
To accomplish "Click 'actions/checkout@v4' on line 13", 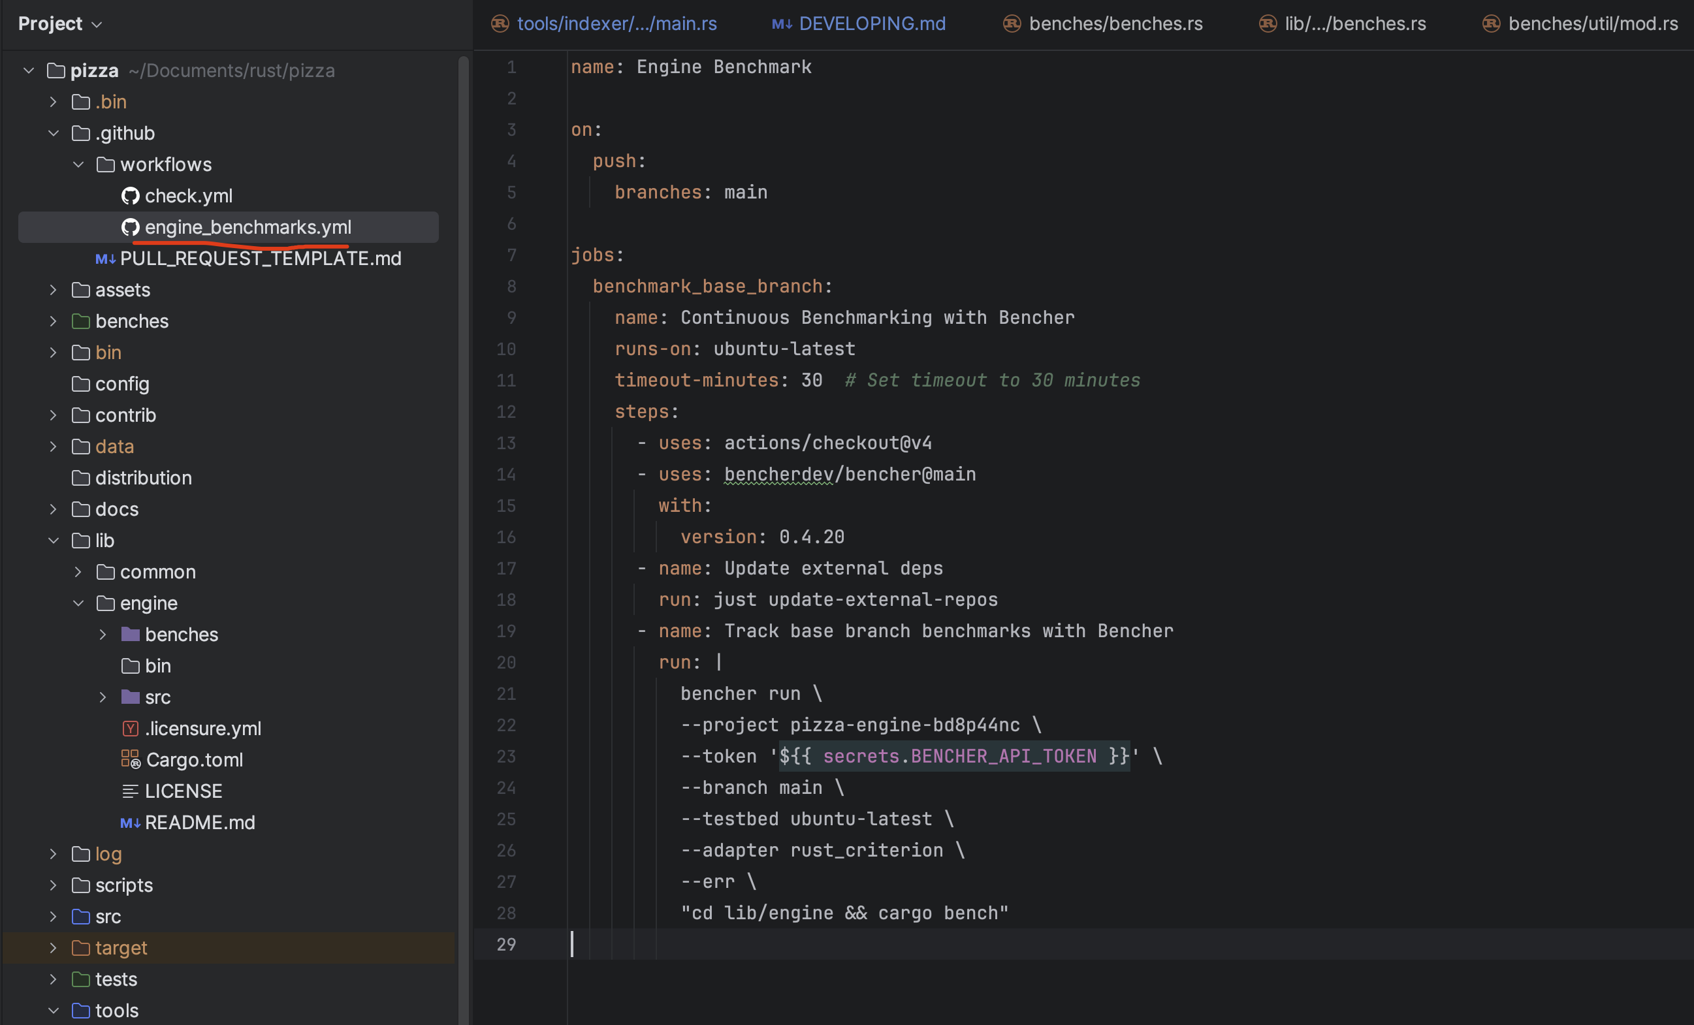I will (828, 443).
